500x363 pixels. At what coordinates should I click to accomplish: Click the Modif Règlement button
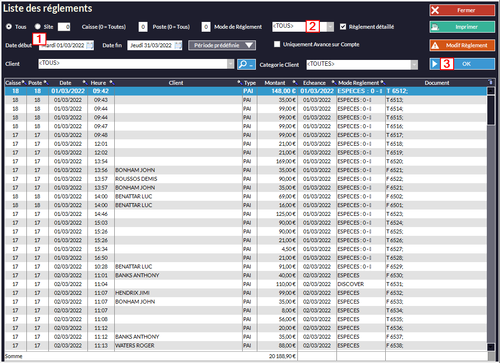(x=462, y=45)
